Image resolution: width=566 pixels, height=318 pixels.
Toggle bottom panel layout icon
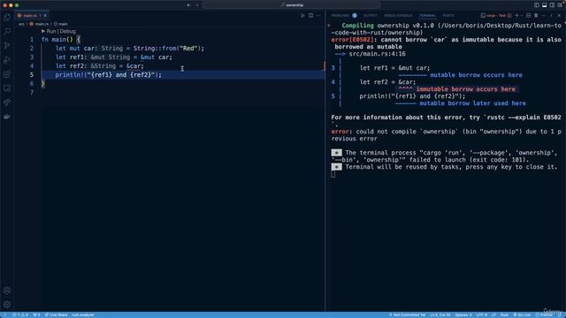545,5
